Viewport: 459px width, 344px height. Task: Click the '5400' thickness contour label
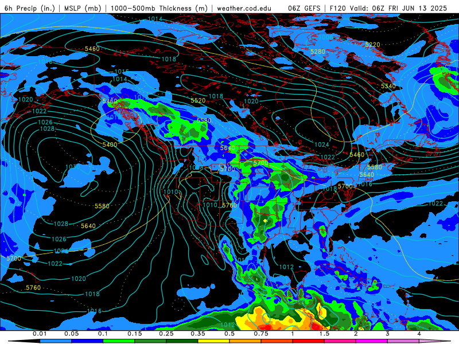110,144
